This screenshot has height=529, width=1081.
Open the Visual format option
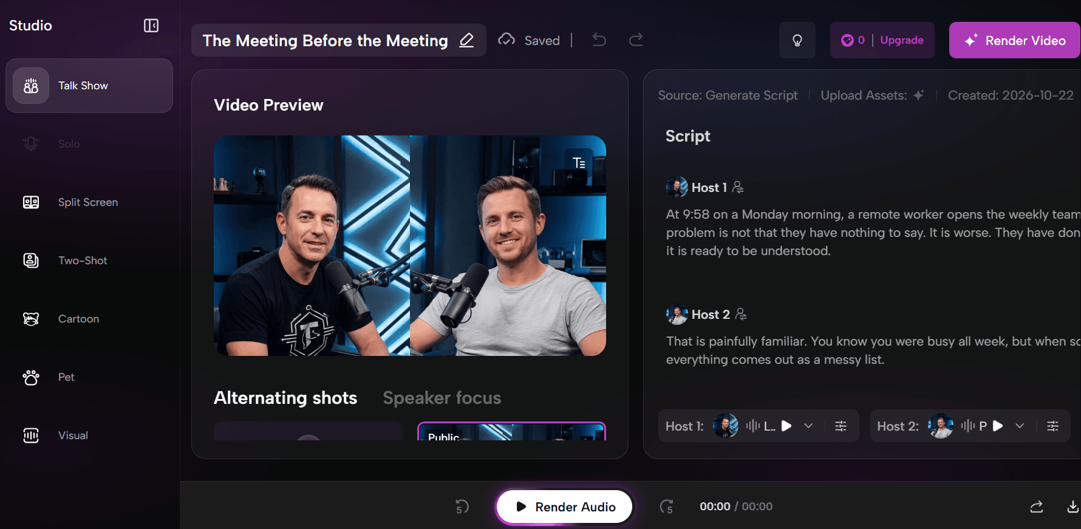(x=89, y=435)
